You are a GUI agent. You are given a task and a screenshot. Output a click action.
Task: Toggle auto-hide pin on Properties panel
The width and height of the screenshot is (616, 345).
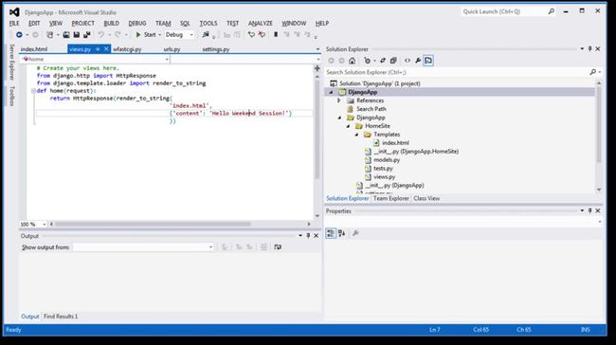coord(589,211)
